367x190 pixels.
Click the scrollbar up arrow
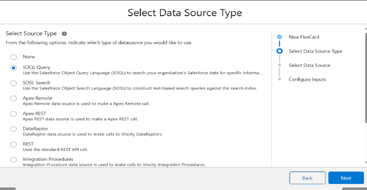366,29
